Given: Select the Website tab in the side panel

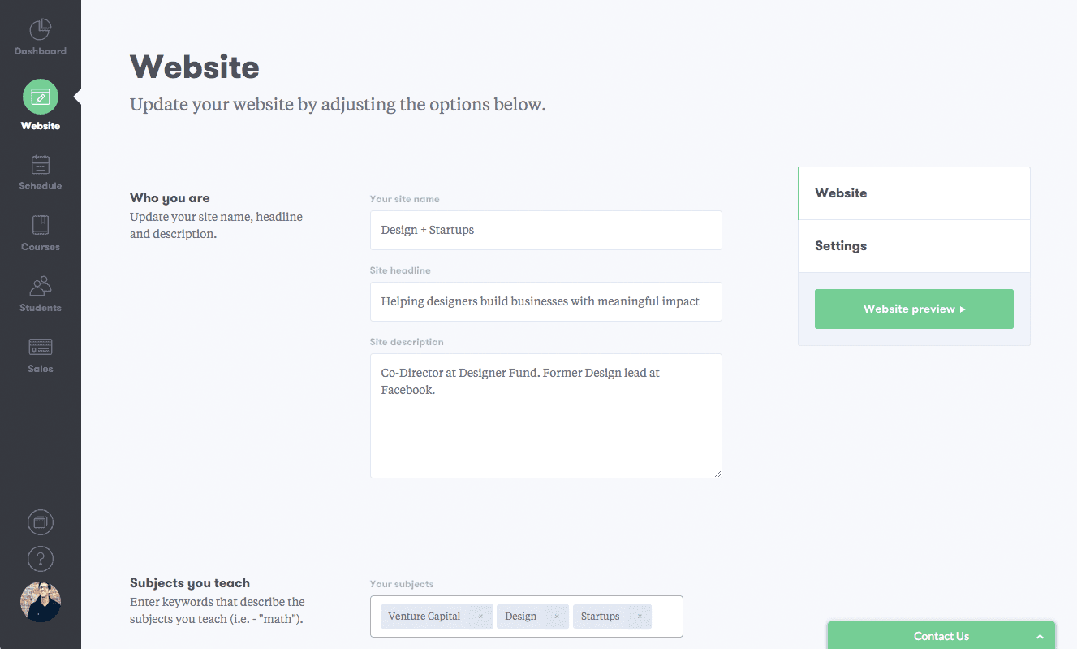Looking at the screenshot, I should 841,193.
